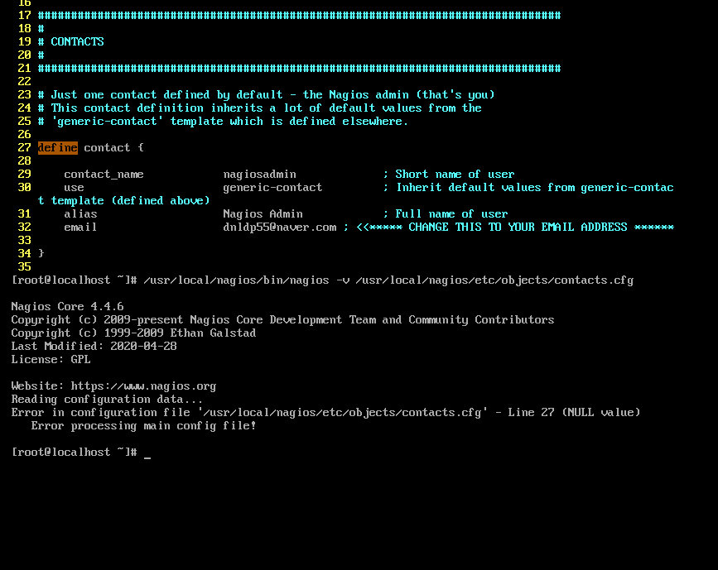Image resolution: width=718 pixels, height=570 pixels.
Task: Click the first '[root@localhost ~]#' prompt
Action: point(75,280)
